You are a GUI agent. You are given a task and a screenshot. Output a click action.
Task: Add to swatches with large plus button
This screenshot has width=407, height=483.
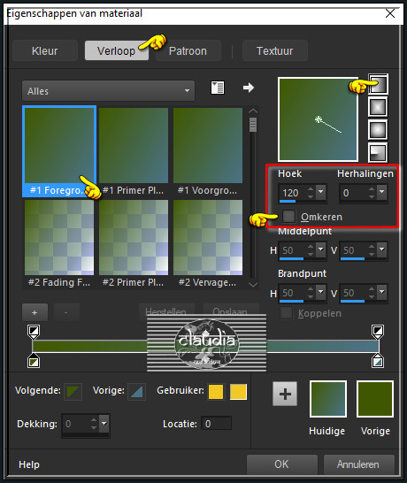[x=285, y=394]
